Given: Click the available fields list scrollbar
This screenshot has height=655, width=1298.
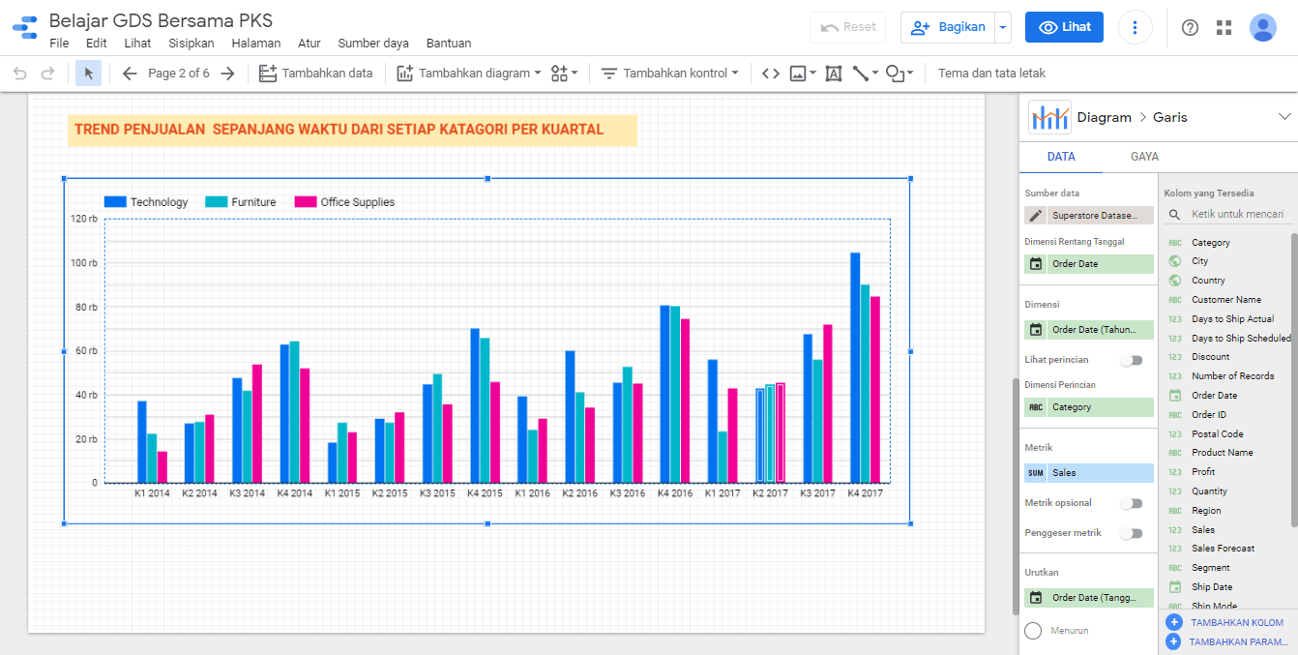Looking at the screenshot, I should click(1293, 379).
